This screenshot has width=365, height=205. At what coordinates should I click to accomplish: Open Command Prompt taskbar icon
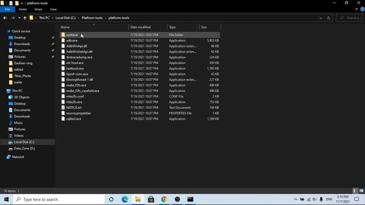190,199
